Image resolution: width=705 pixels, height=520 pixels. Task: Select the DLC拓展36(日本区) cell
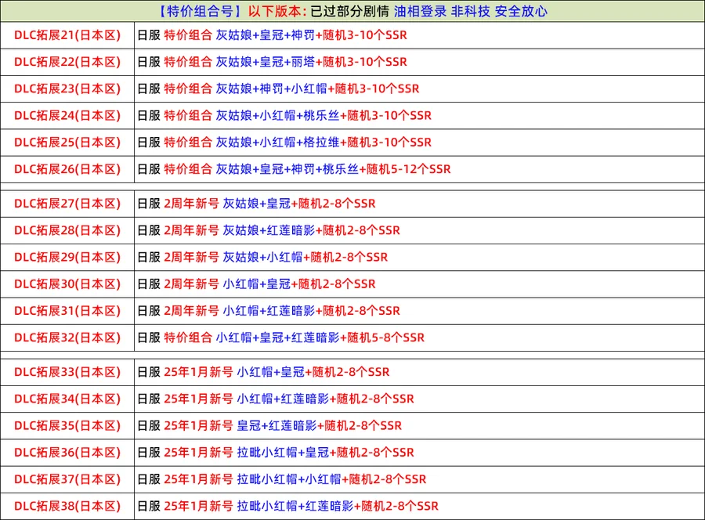point(67,453)
